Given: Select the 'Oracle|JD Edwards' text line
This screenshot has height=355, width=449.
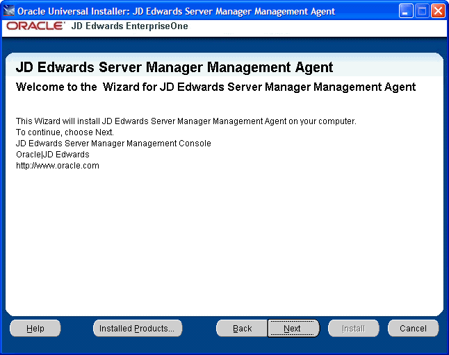Looking at the screenshot, I should tap(53, 155).
